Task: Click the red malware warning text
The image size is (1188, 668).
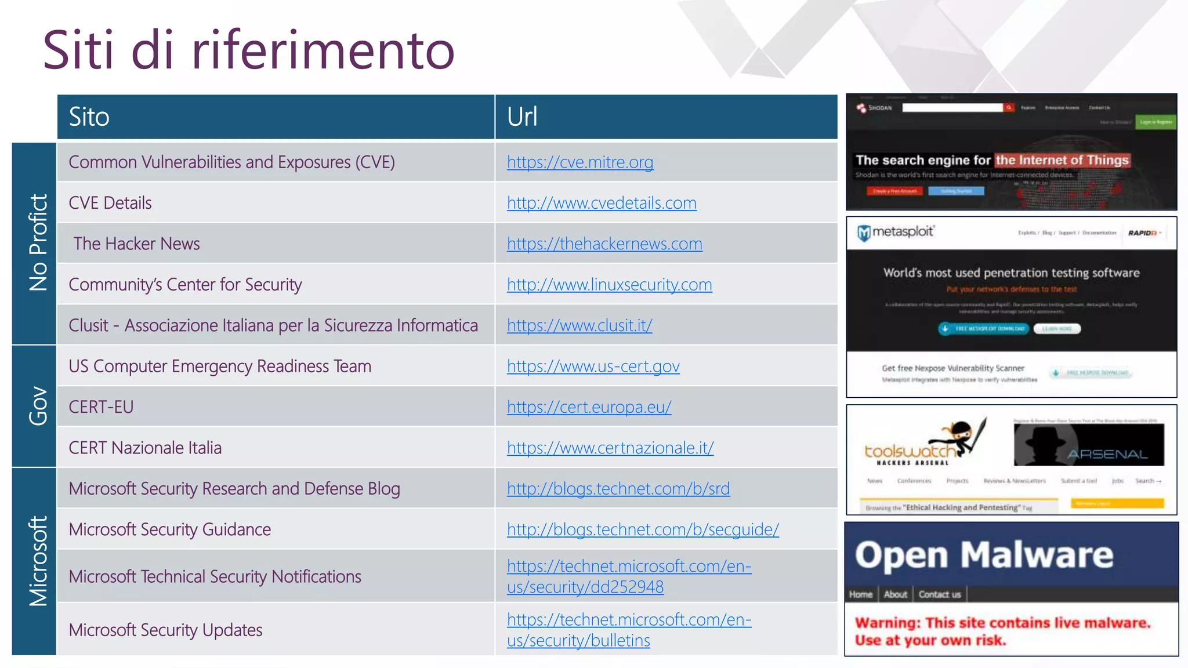Action: point(1002,631)
